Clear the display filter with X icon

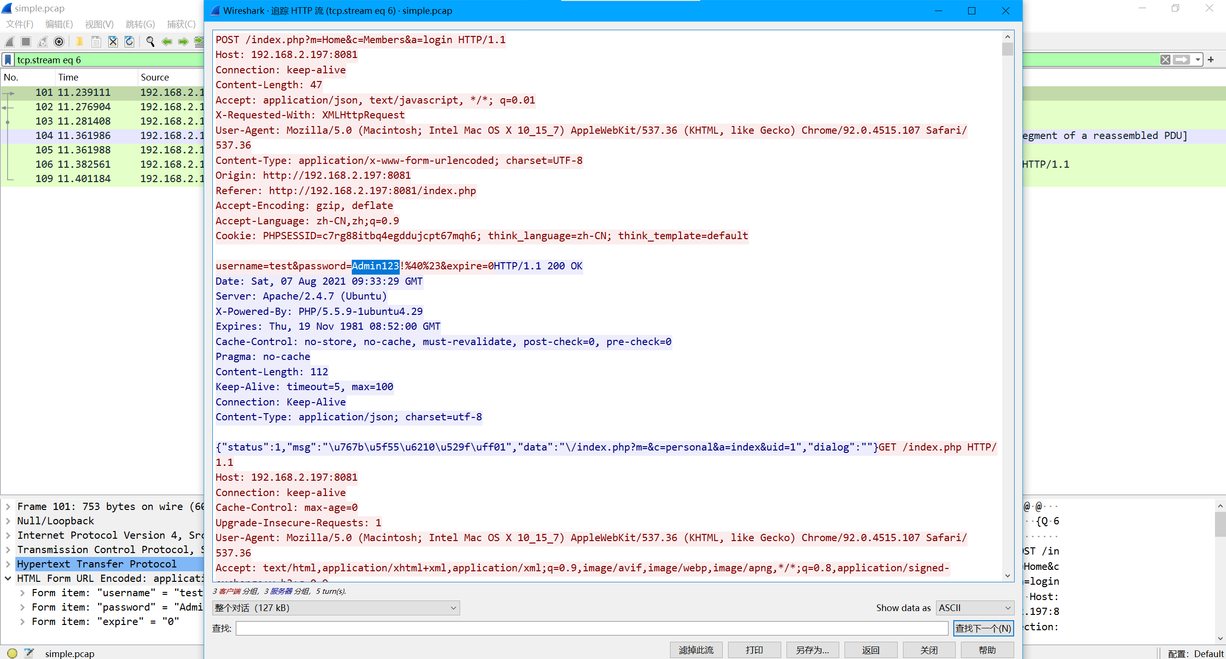pyautogui.click(x=1165, y=60)
